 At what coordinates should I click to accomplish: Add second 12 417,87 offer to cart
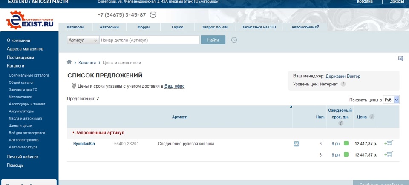(389, 154)
